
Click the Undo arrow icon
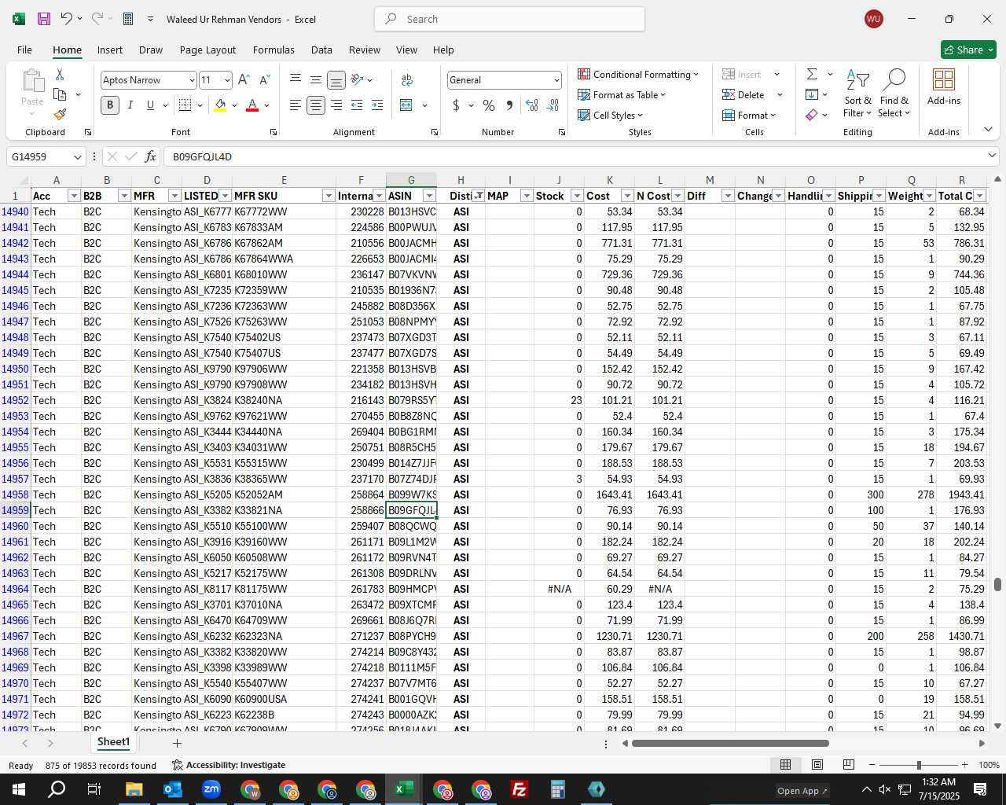(x=67, y=19)
